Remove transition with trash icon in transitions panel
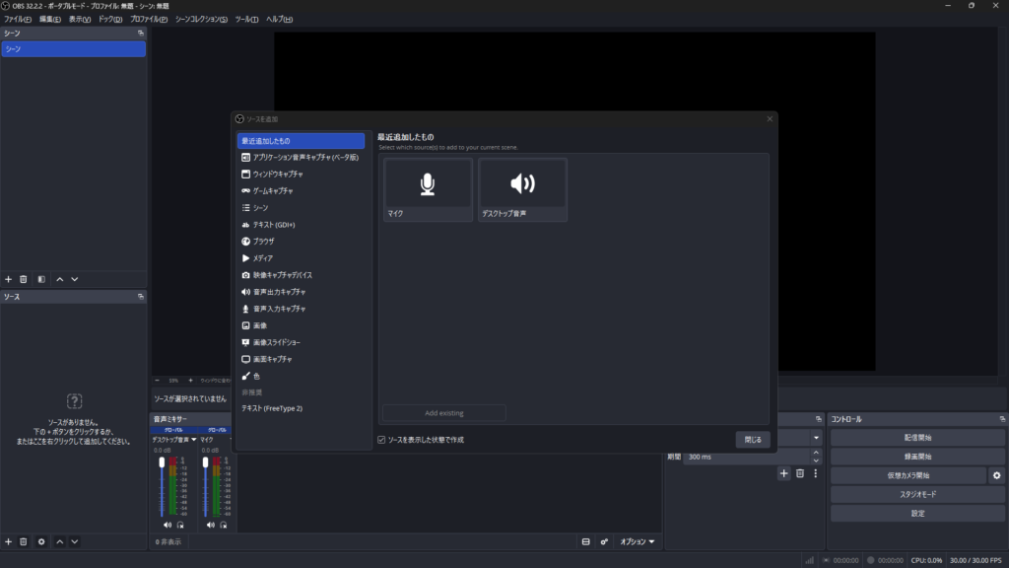 click(800, 473)
